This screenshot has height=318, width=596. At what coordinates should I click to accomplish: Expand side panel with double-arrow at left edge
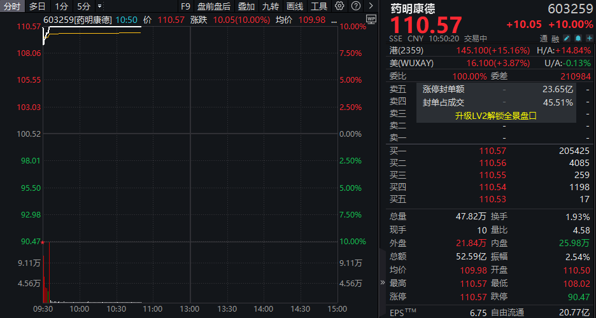point(383,282)
